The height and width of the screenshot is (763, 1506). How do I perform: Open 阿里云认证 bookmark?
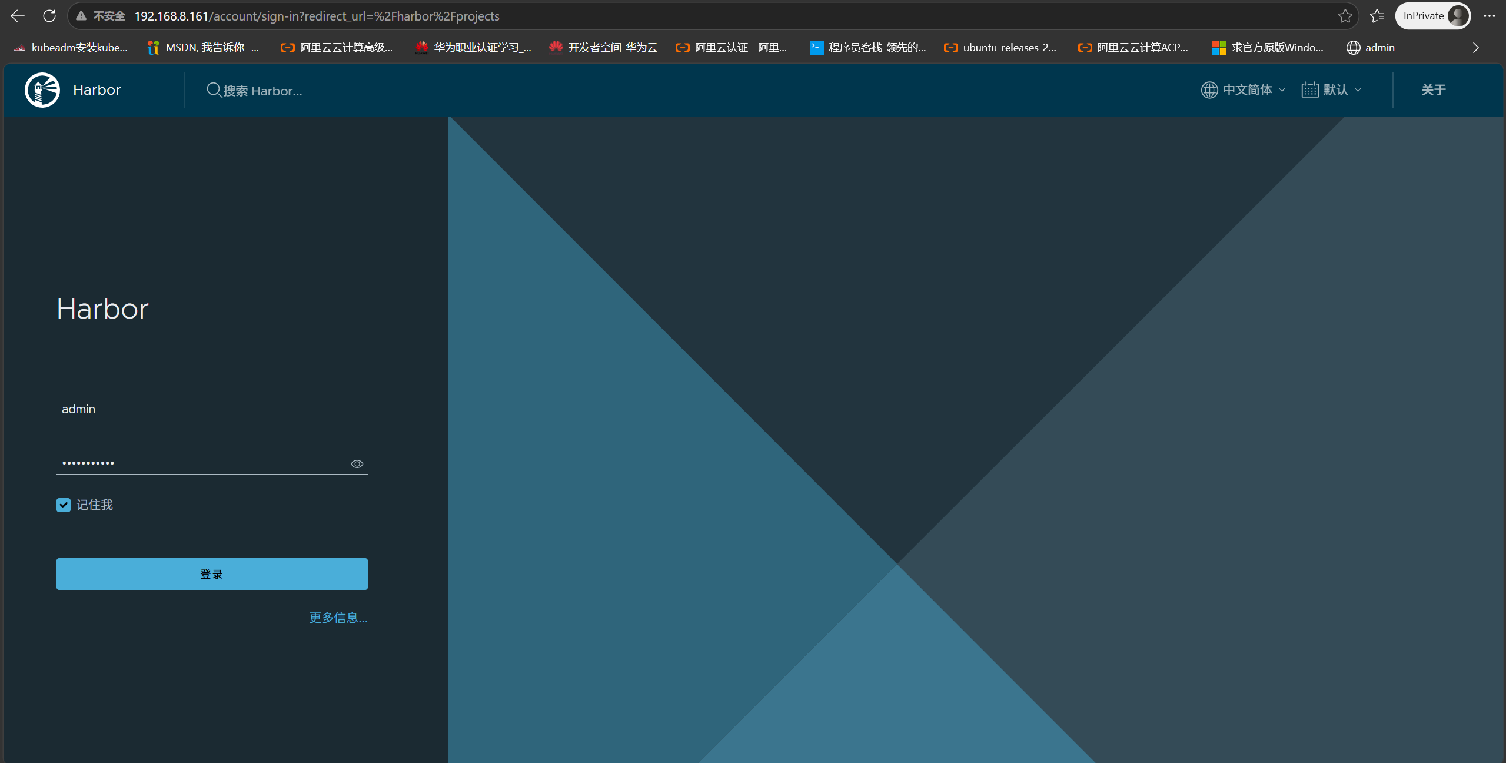pos(731,48)
